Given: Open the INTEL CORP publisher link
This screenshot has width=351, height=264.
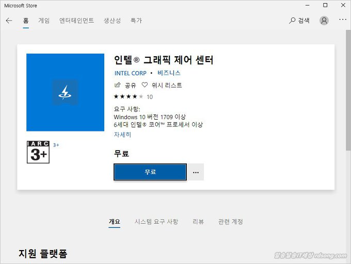Looking at the screenshot, I should (130, 73).
